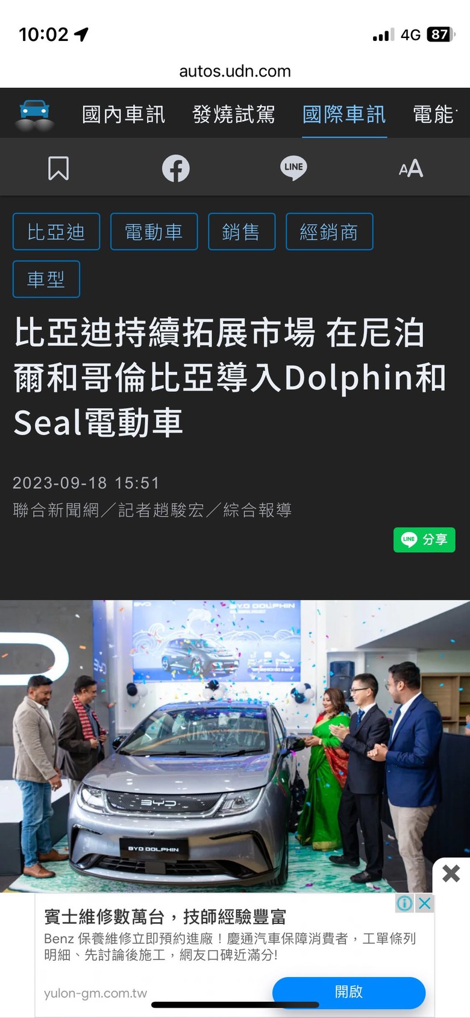This screenshot has height=1018, width=470.
Task: Tap the green LINE 分享 button
Action: point(424,539)
